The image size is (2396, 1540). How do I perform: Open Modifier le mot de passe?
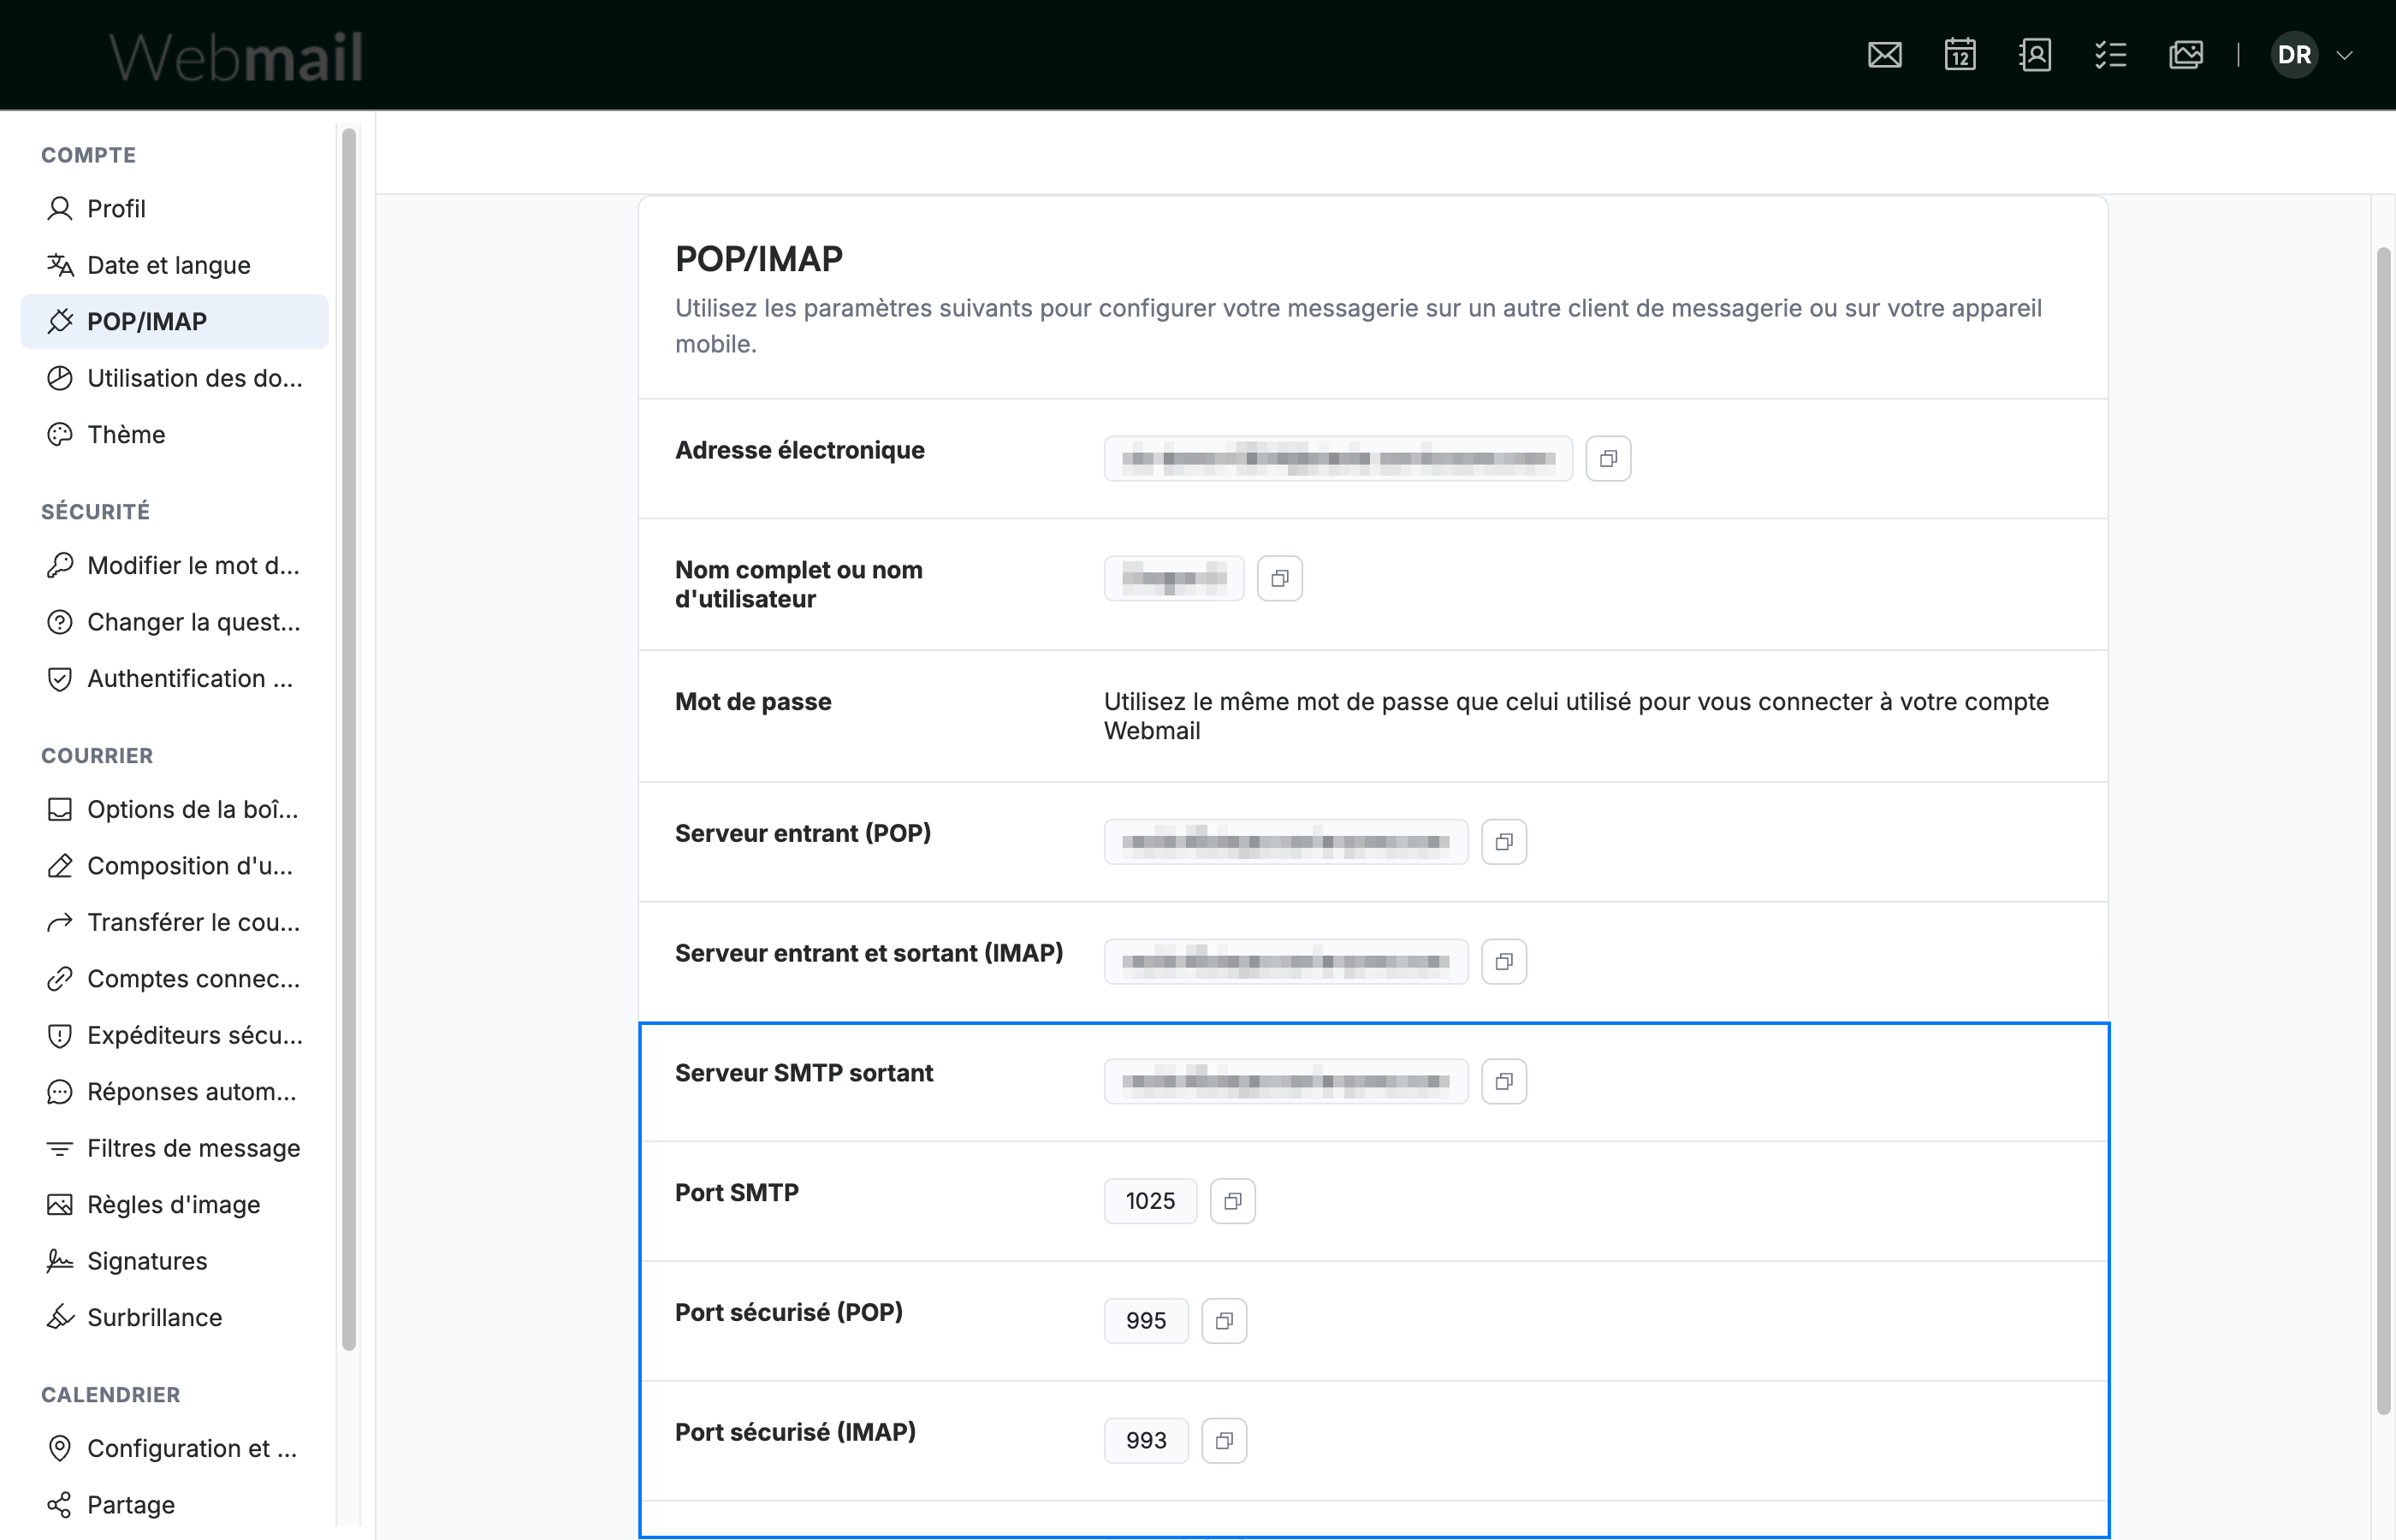[174, 566]
